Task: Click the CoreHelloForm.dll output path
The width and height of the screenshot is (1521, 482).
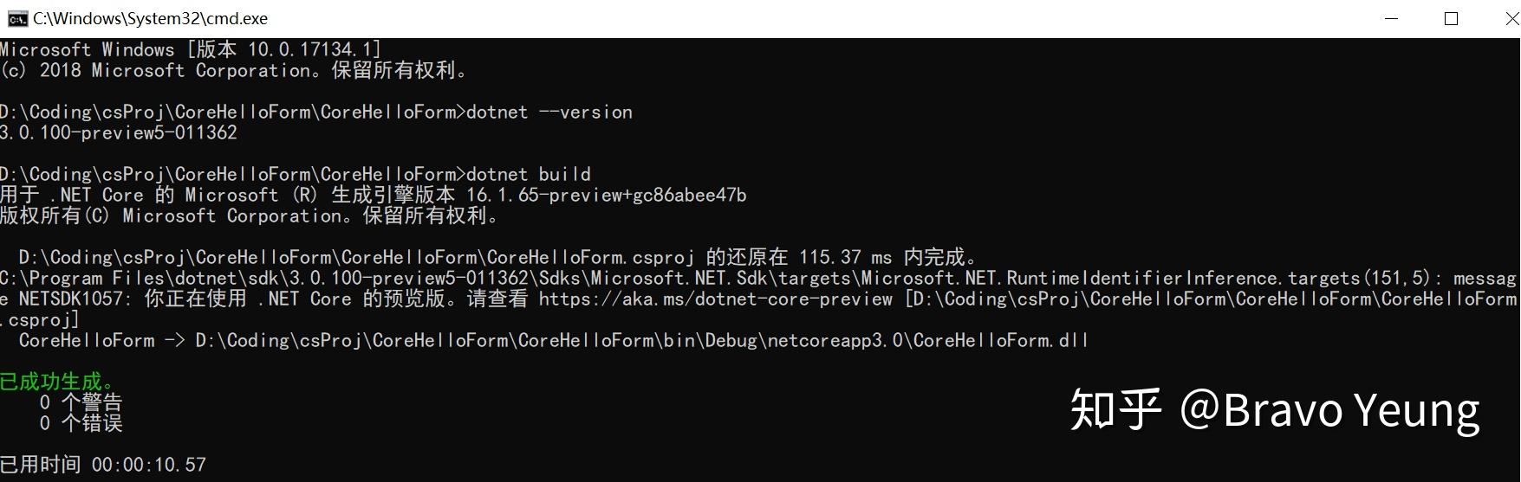Action: click(641, 341)
